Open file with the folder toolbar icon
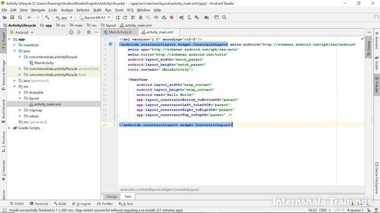This screenshot has width=380, height=213. pyautogui.click(x=5, y=17)
